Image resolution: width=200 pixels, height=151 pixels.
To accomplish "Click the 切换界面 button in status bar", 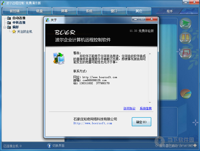I will pyautogui.click(x=58, y=146).
